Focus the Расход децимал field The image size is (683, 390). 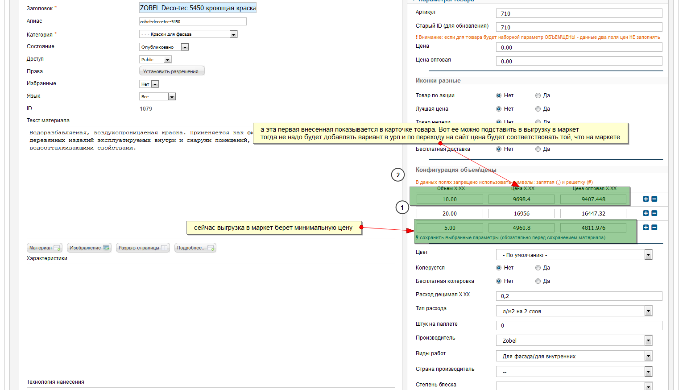(x=579, y=296)
